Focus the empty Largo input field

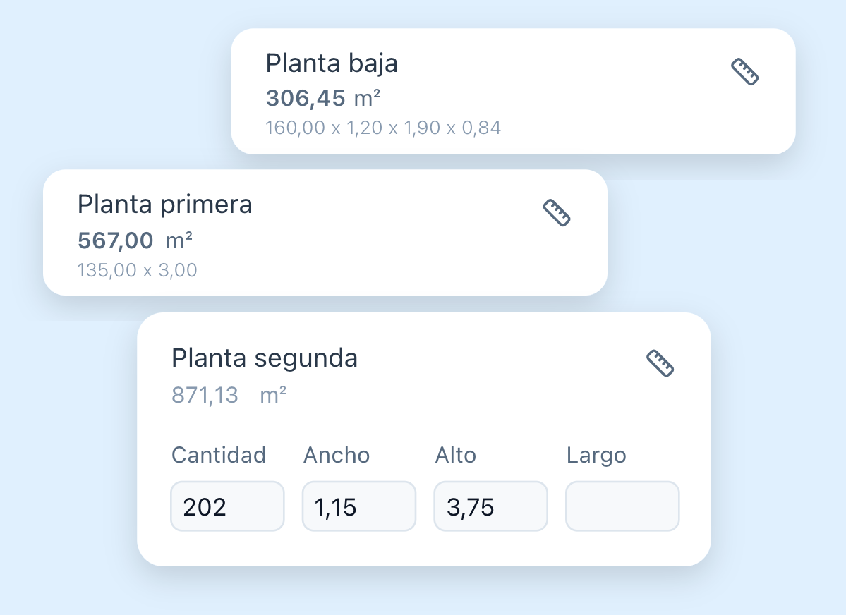pos(622,506)
